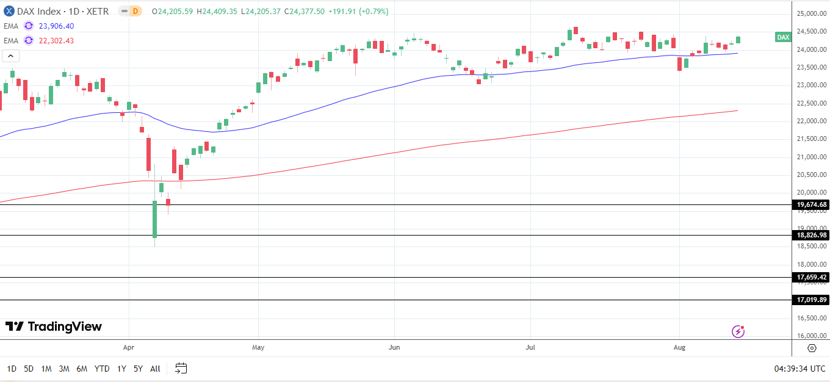
Task: Click the Jul label on time axis
Action: pyautogui.click(x=530, y=348)
